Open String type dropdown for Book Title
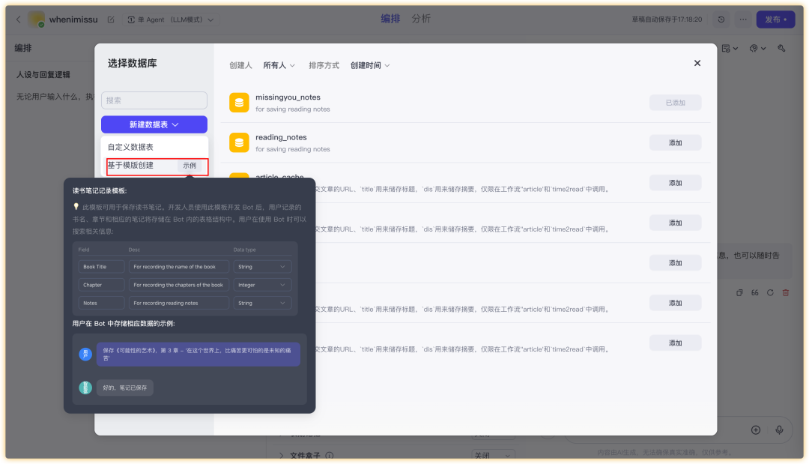 point(262,267)
